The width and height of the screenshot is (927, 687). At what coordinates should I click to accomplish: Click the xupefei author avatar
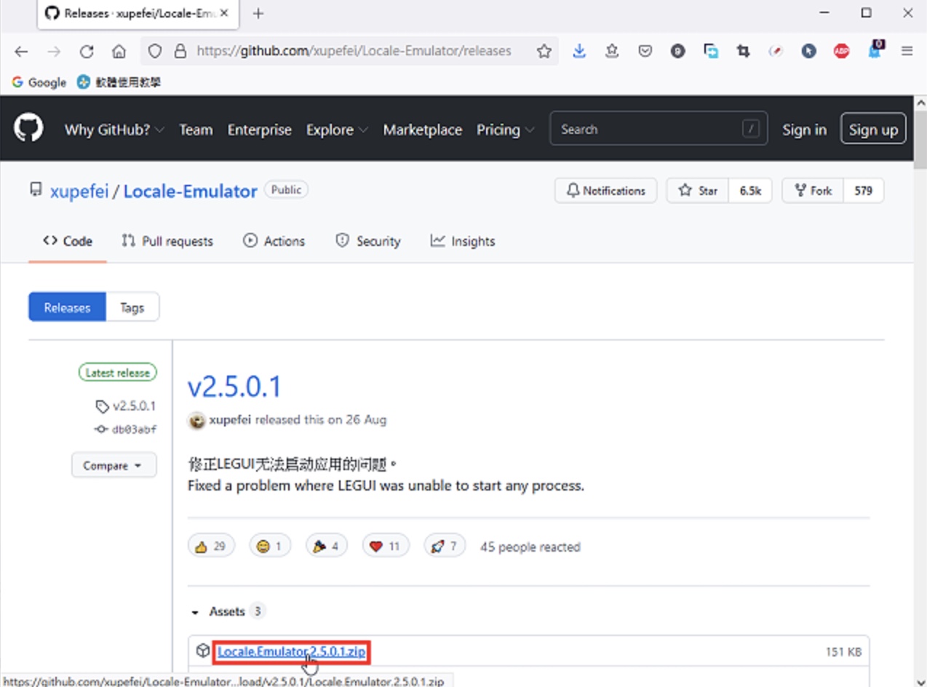pyautogui.click(x=196, y=420)
